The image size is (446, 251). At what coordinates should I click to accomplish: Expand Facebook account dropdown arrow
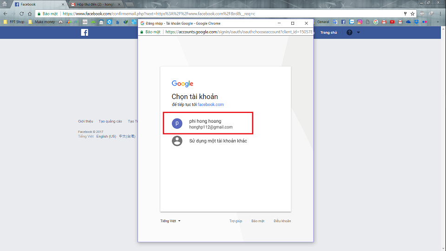[x=358, y=33]
